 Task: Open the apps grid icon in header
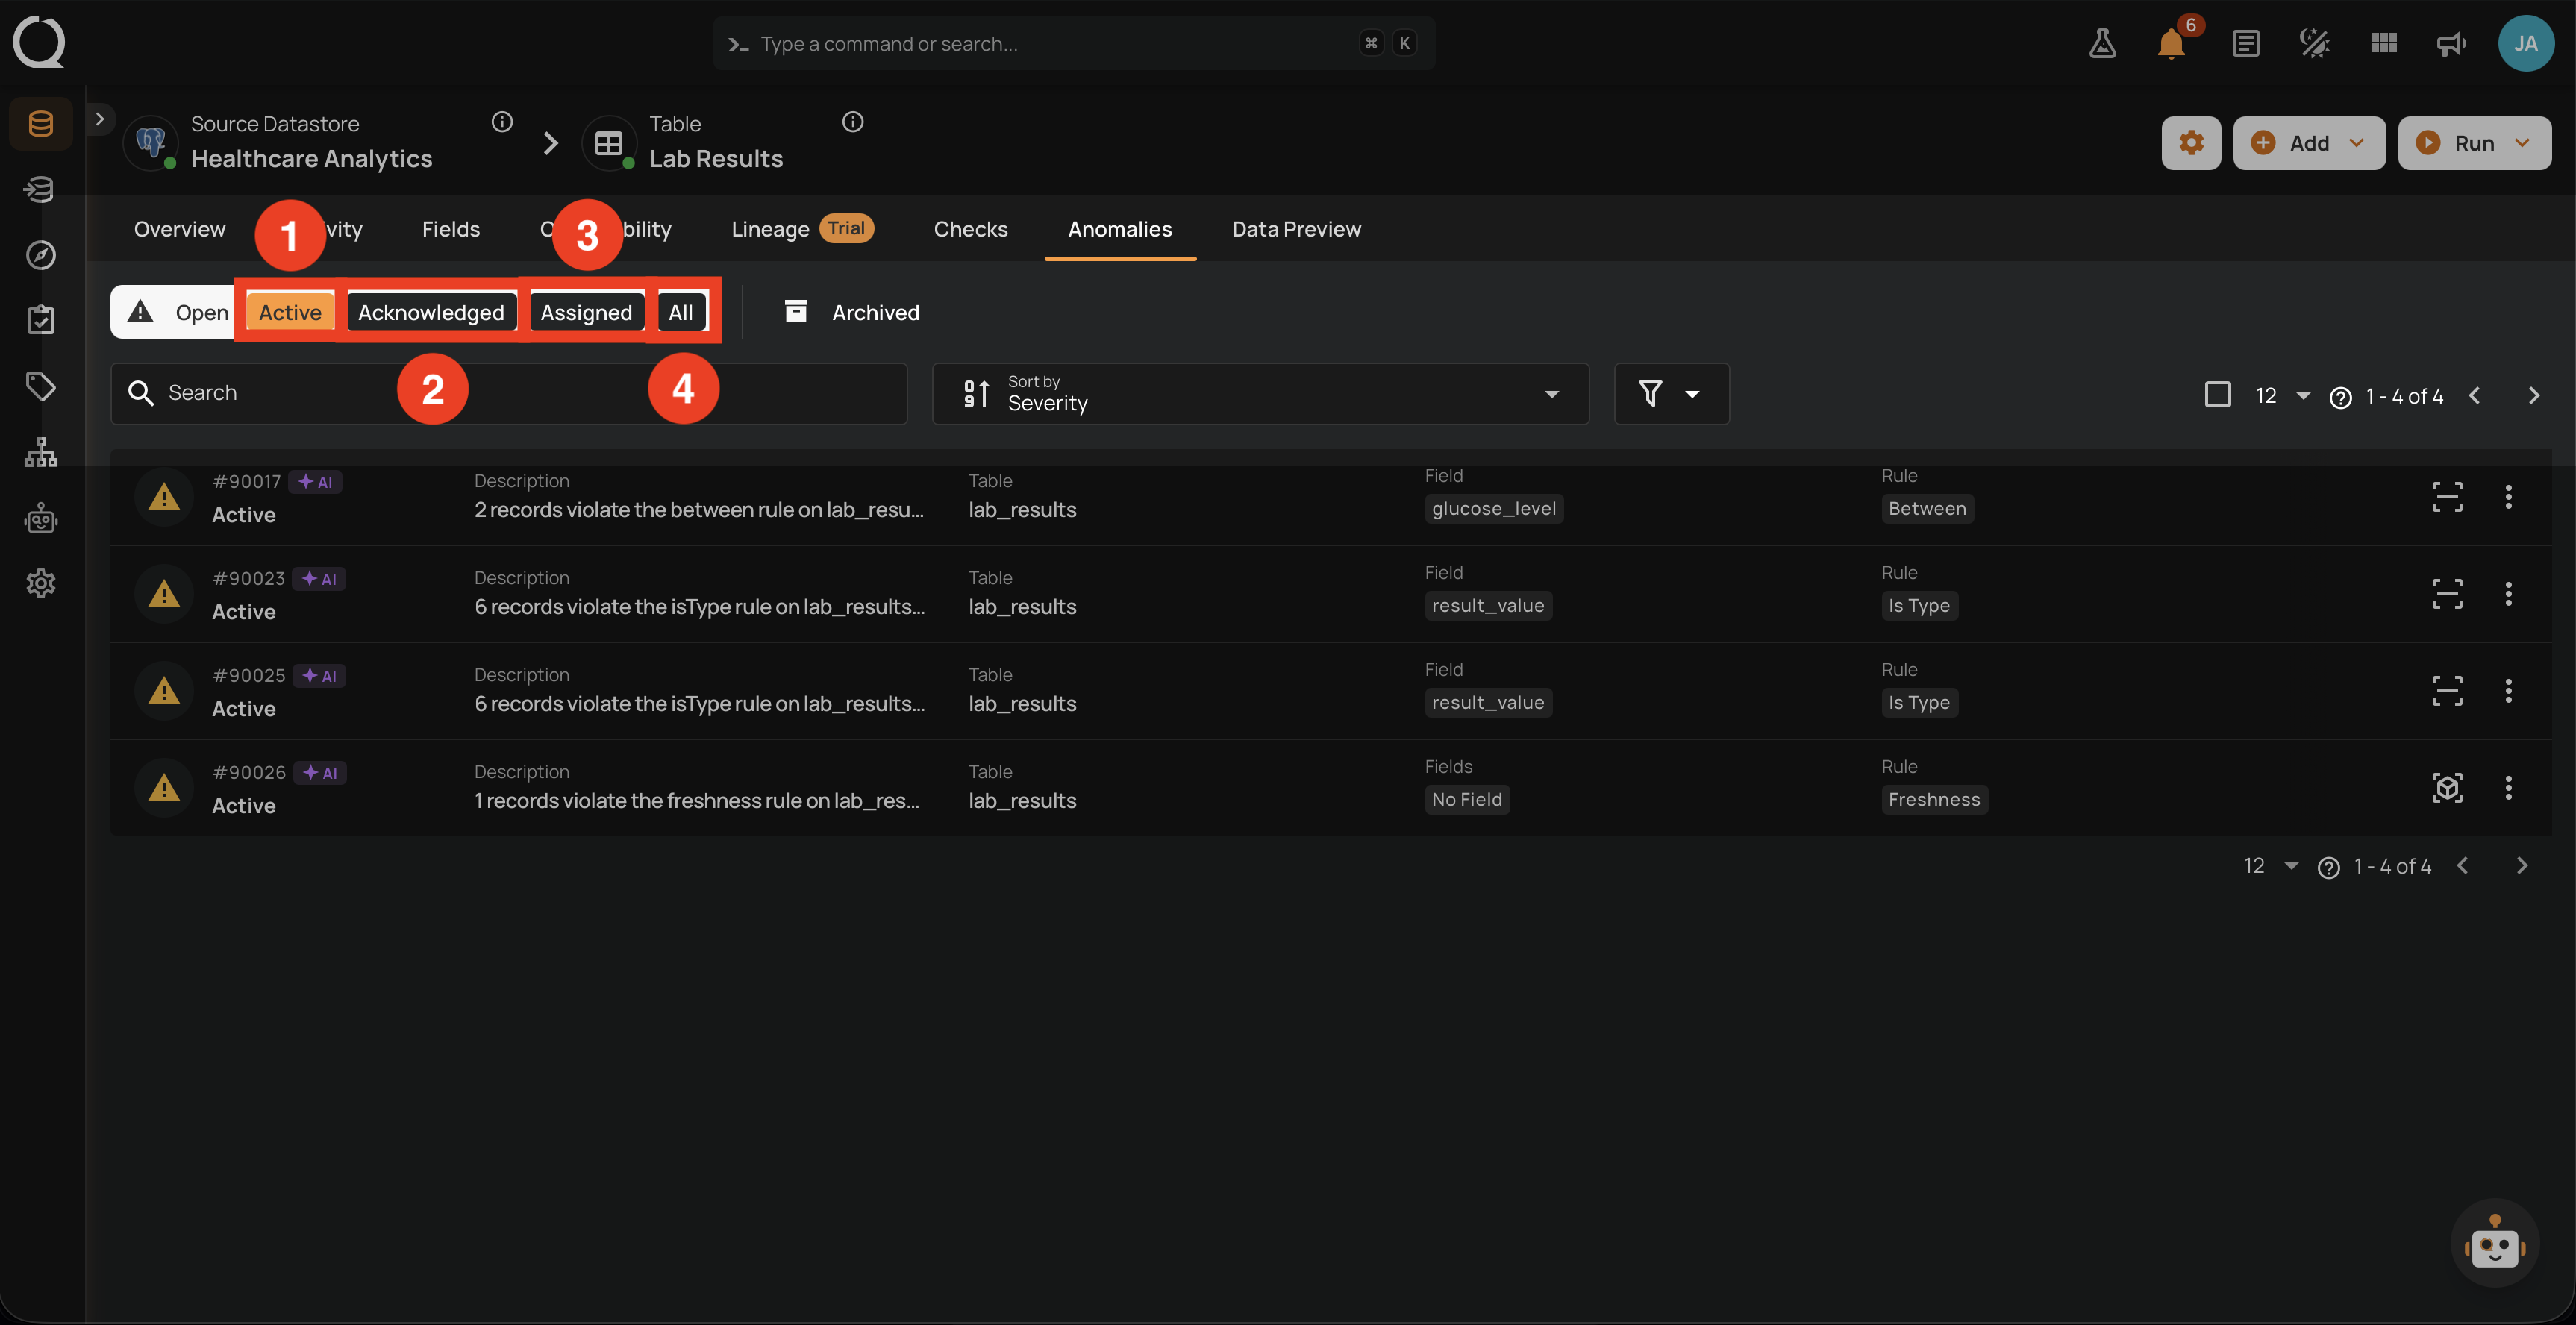click(2384, 43)
